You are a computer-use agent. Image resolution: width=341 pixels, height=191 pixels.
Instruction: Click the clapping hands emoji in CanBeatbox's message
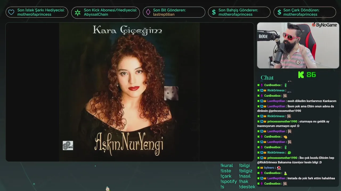pos(285,137)
